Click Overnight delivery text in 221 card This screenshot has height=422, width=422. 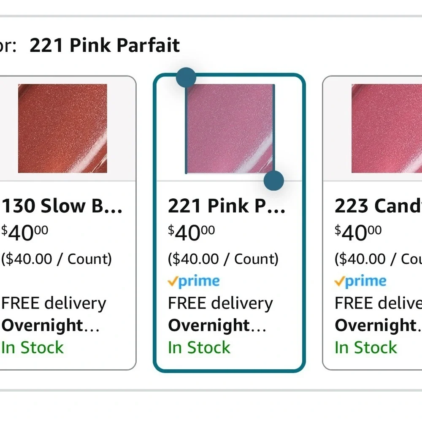pos(217,326)
